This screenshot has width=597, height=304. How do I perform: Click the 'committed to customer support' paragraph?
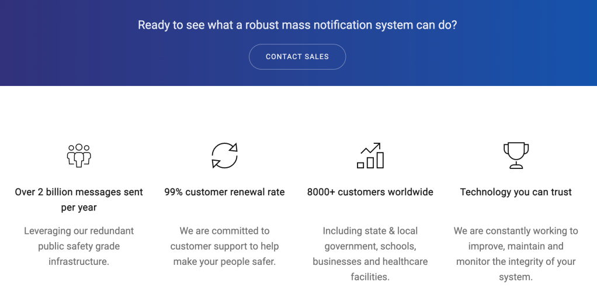[x=224, y=246]
